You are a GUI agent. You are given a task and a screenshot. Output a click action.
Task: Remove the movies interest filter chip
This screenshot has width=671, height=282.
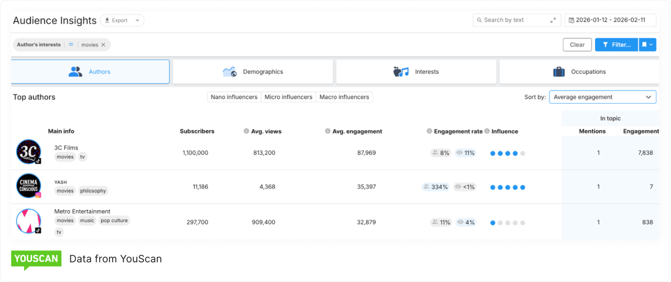coord(103,45)
